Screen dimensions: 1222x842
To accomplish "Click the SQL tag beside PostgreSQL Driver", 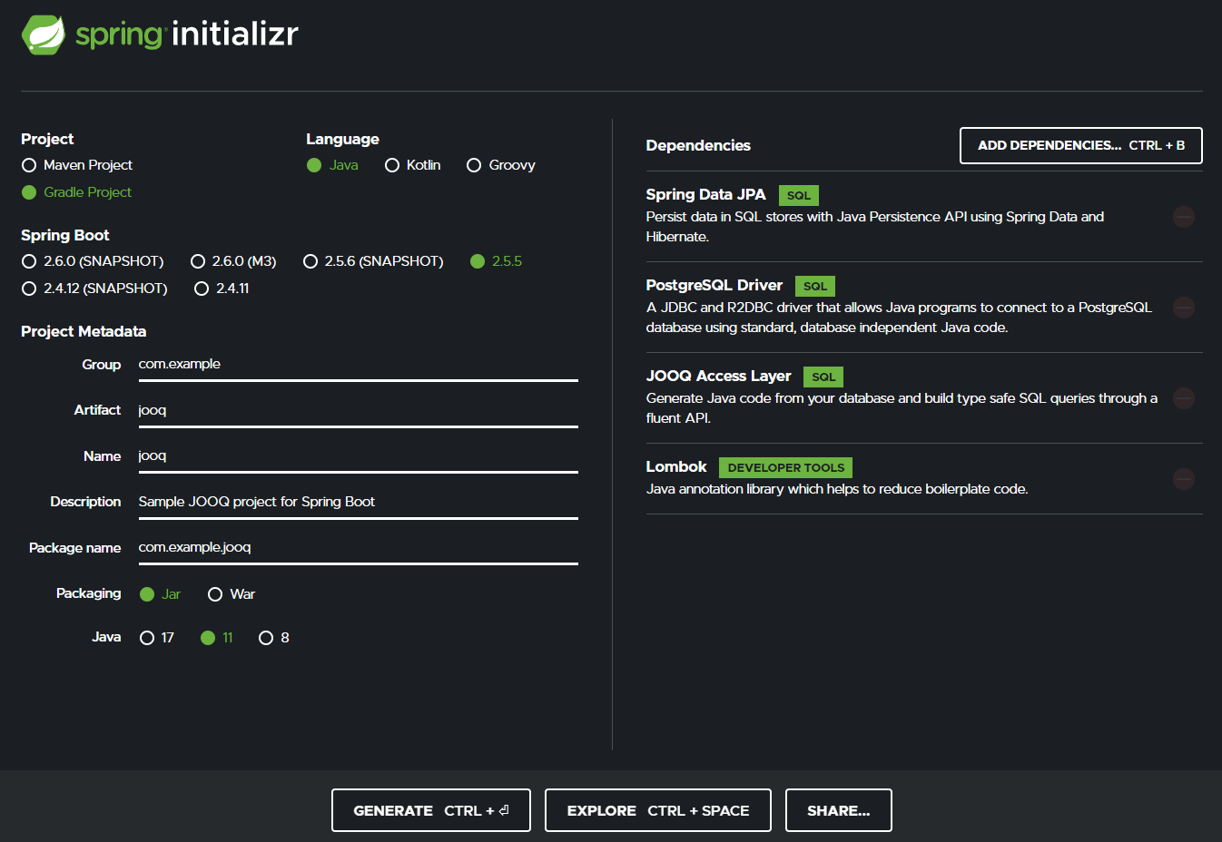I will [x=815, y=286].
